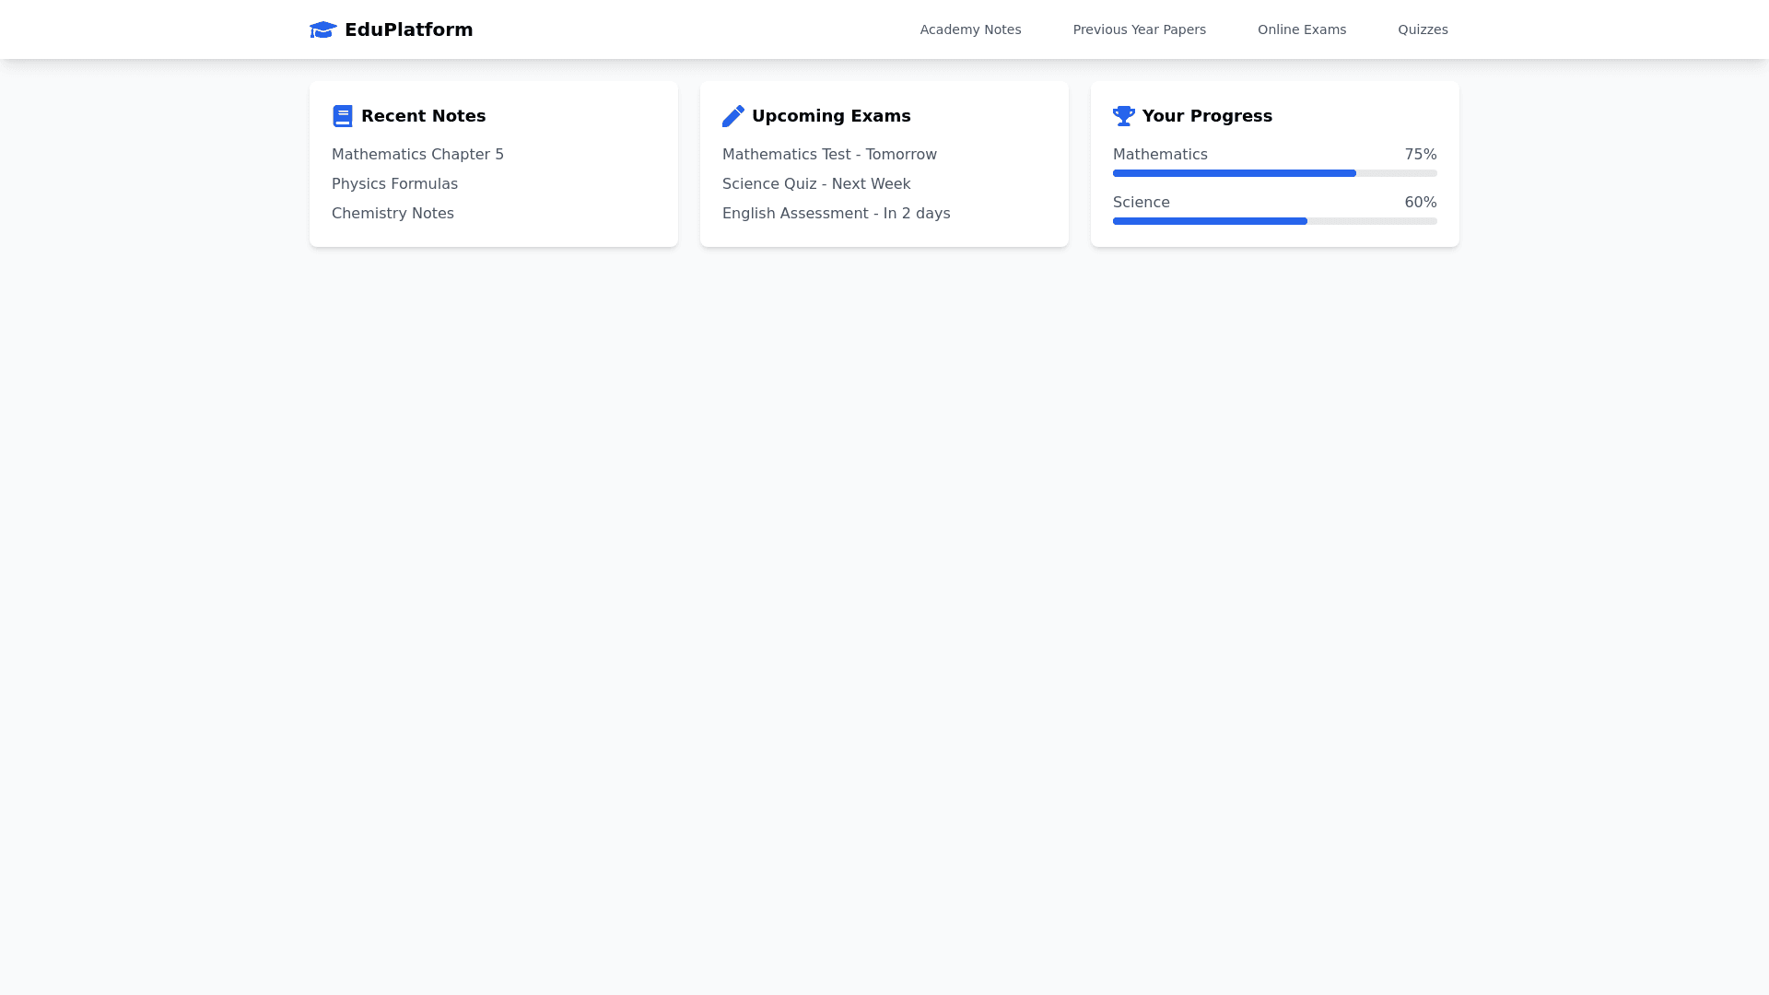The height and width of the screenshot is (995, 1769).
Task: Open the Chemistry Notes entry
Action: pyautogui.click(x=392, y=214)
